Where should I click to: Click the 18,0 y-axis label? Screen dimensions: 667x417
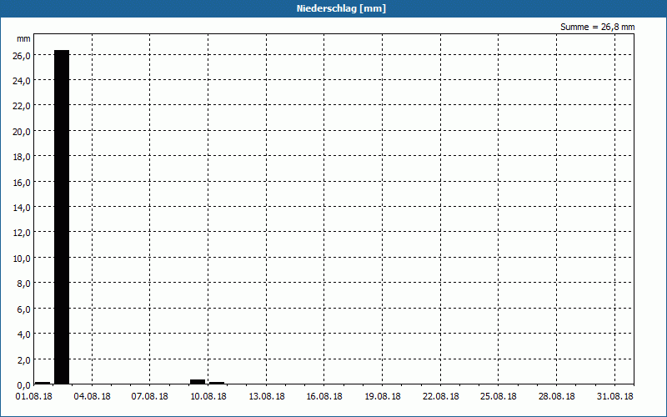click(22, 157)
